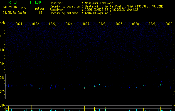Click the 'Observer' field label
Viewport: 175px width, 111px height.
tap(56, 3)
